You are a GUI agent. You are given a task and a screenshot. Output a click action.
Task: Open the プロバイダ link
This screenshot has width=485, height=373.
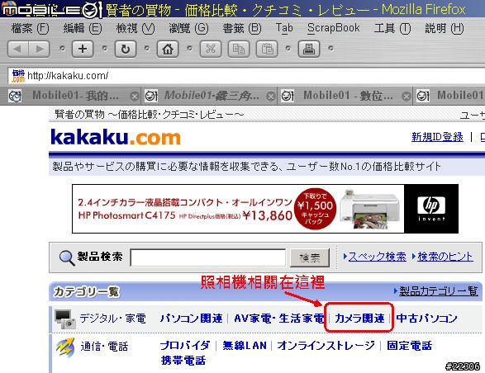click(185, 346)
